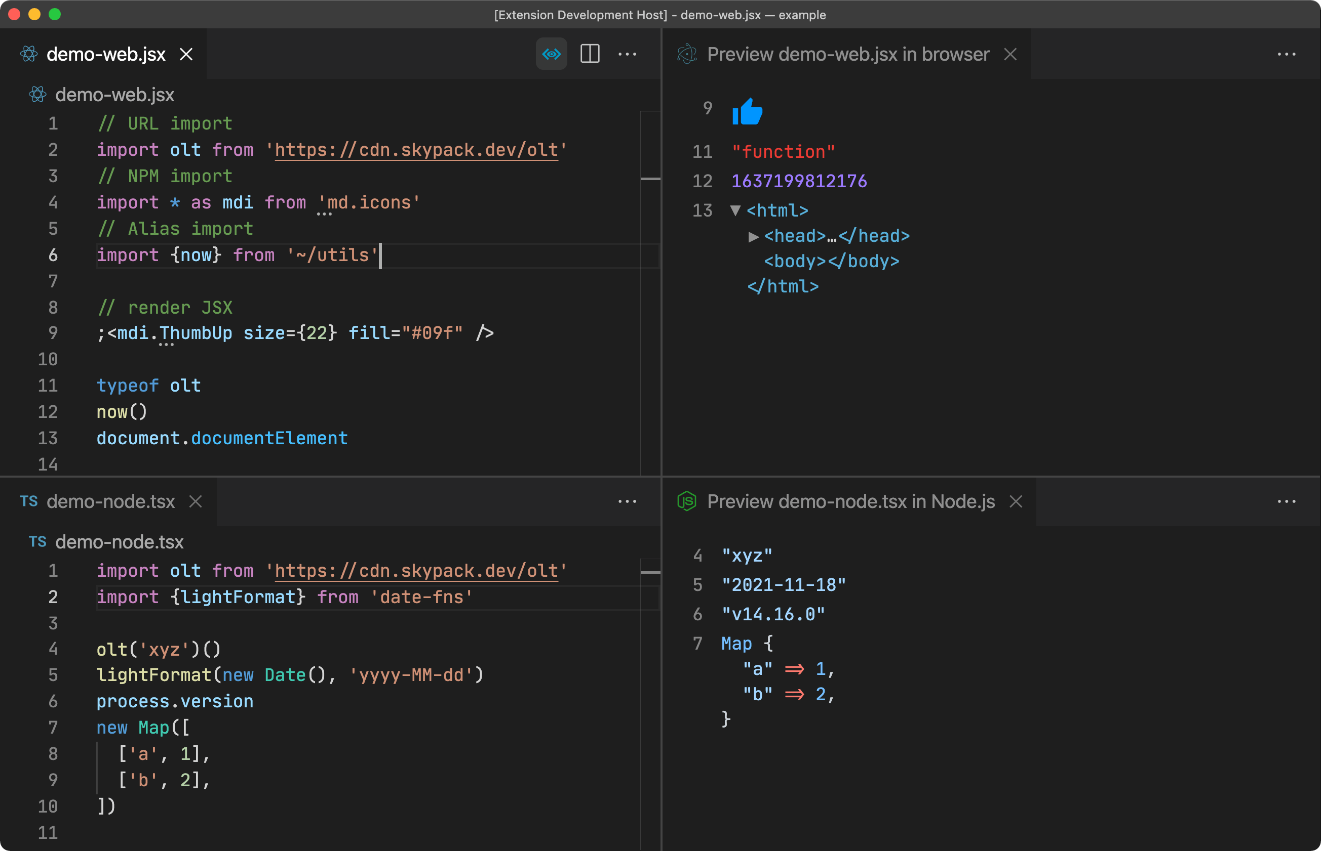
Task: Open the ellipsis menu on demo-node.tsx editor panel
Action: click(x=628, y=502)
